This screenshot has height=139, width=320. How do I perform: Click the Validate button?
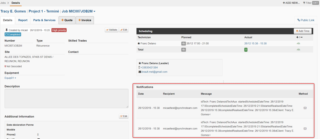pyautogui.click(x=112, y=30)
